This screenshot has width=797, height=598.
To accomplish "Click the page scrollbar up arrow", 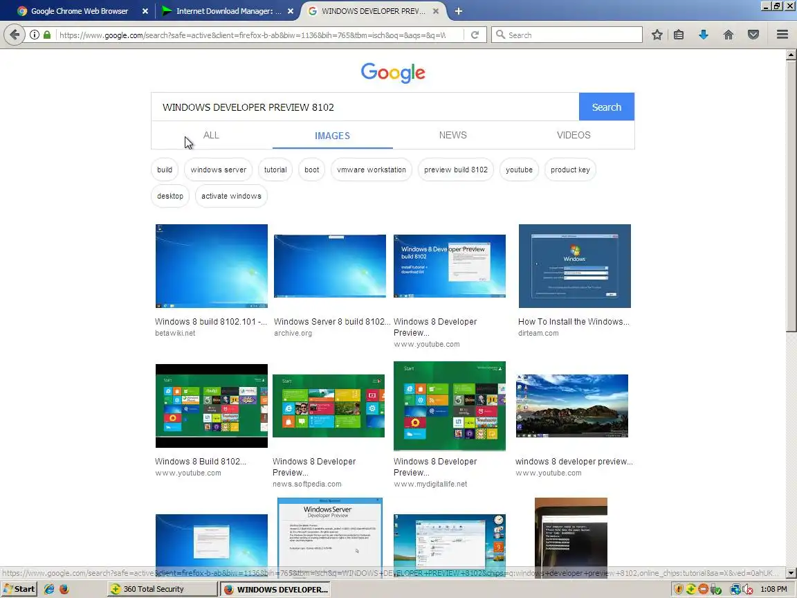I will (791, 54).
